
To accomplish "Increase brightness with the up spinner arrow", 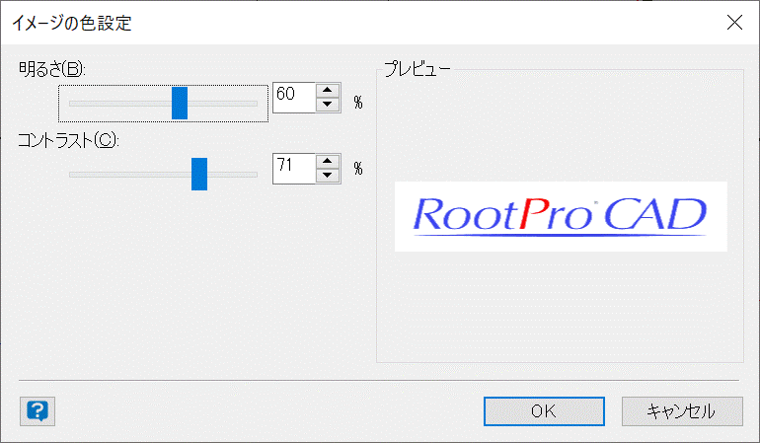I will click(328, 90).
